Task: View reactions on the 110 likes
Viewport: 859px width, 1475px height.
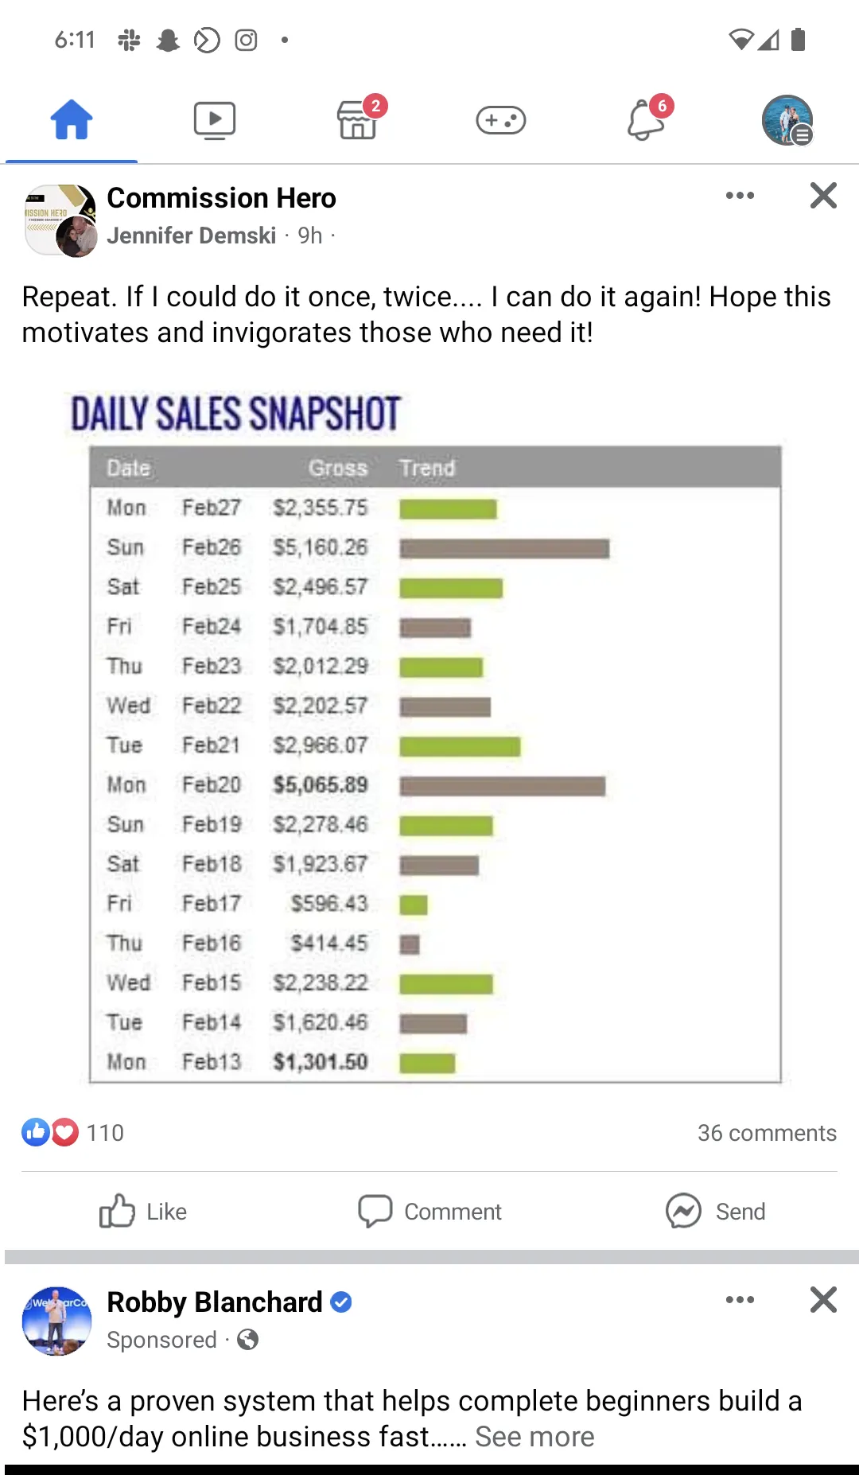Action: pyautogui.click(x=73, y=1132)
